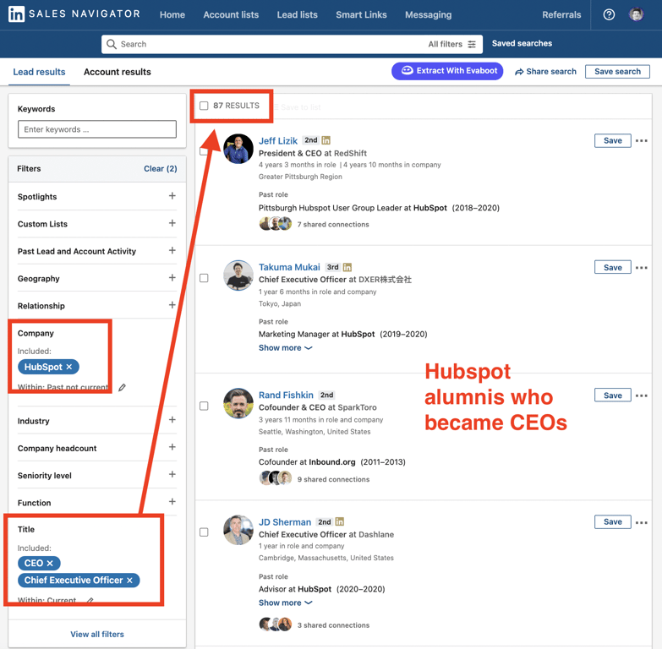Remove the HubSpot company filter chip
The image size is (662, 649).
(69, 367)
